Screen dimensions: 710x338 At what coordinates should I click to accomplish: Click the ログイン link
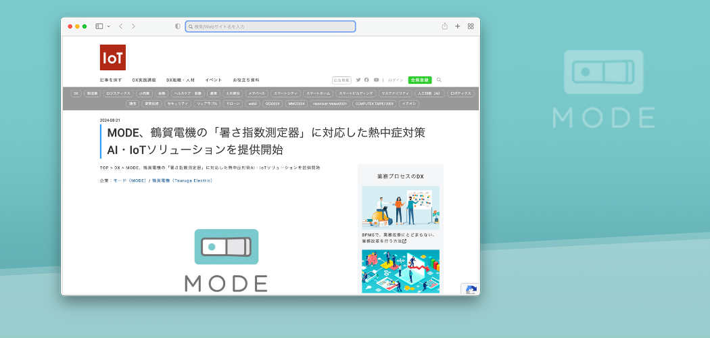pos(396,80)
